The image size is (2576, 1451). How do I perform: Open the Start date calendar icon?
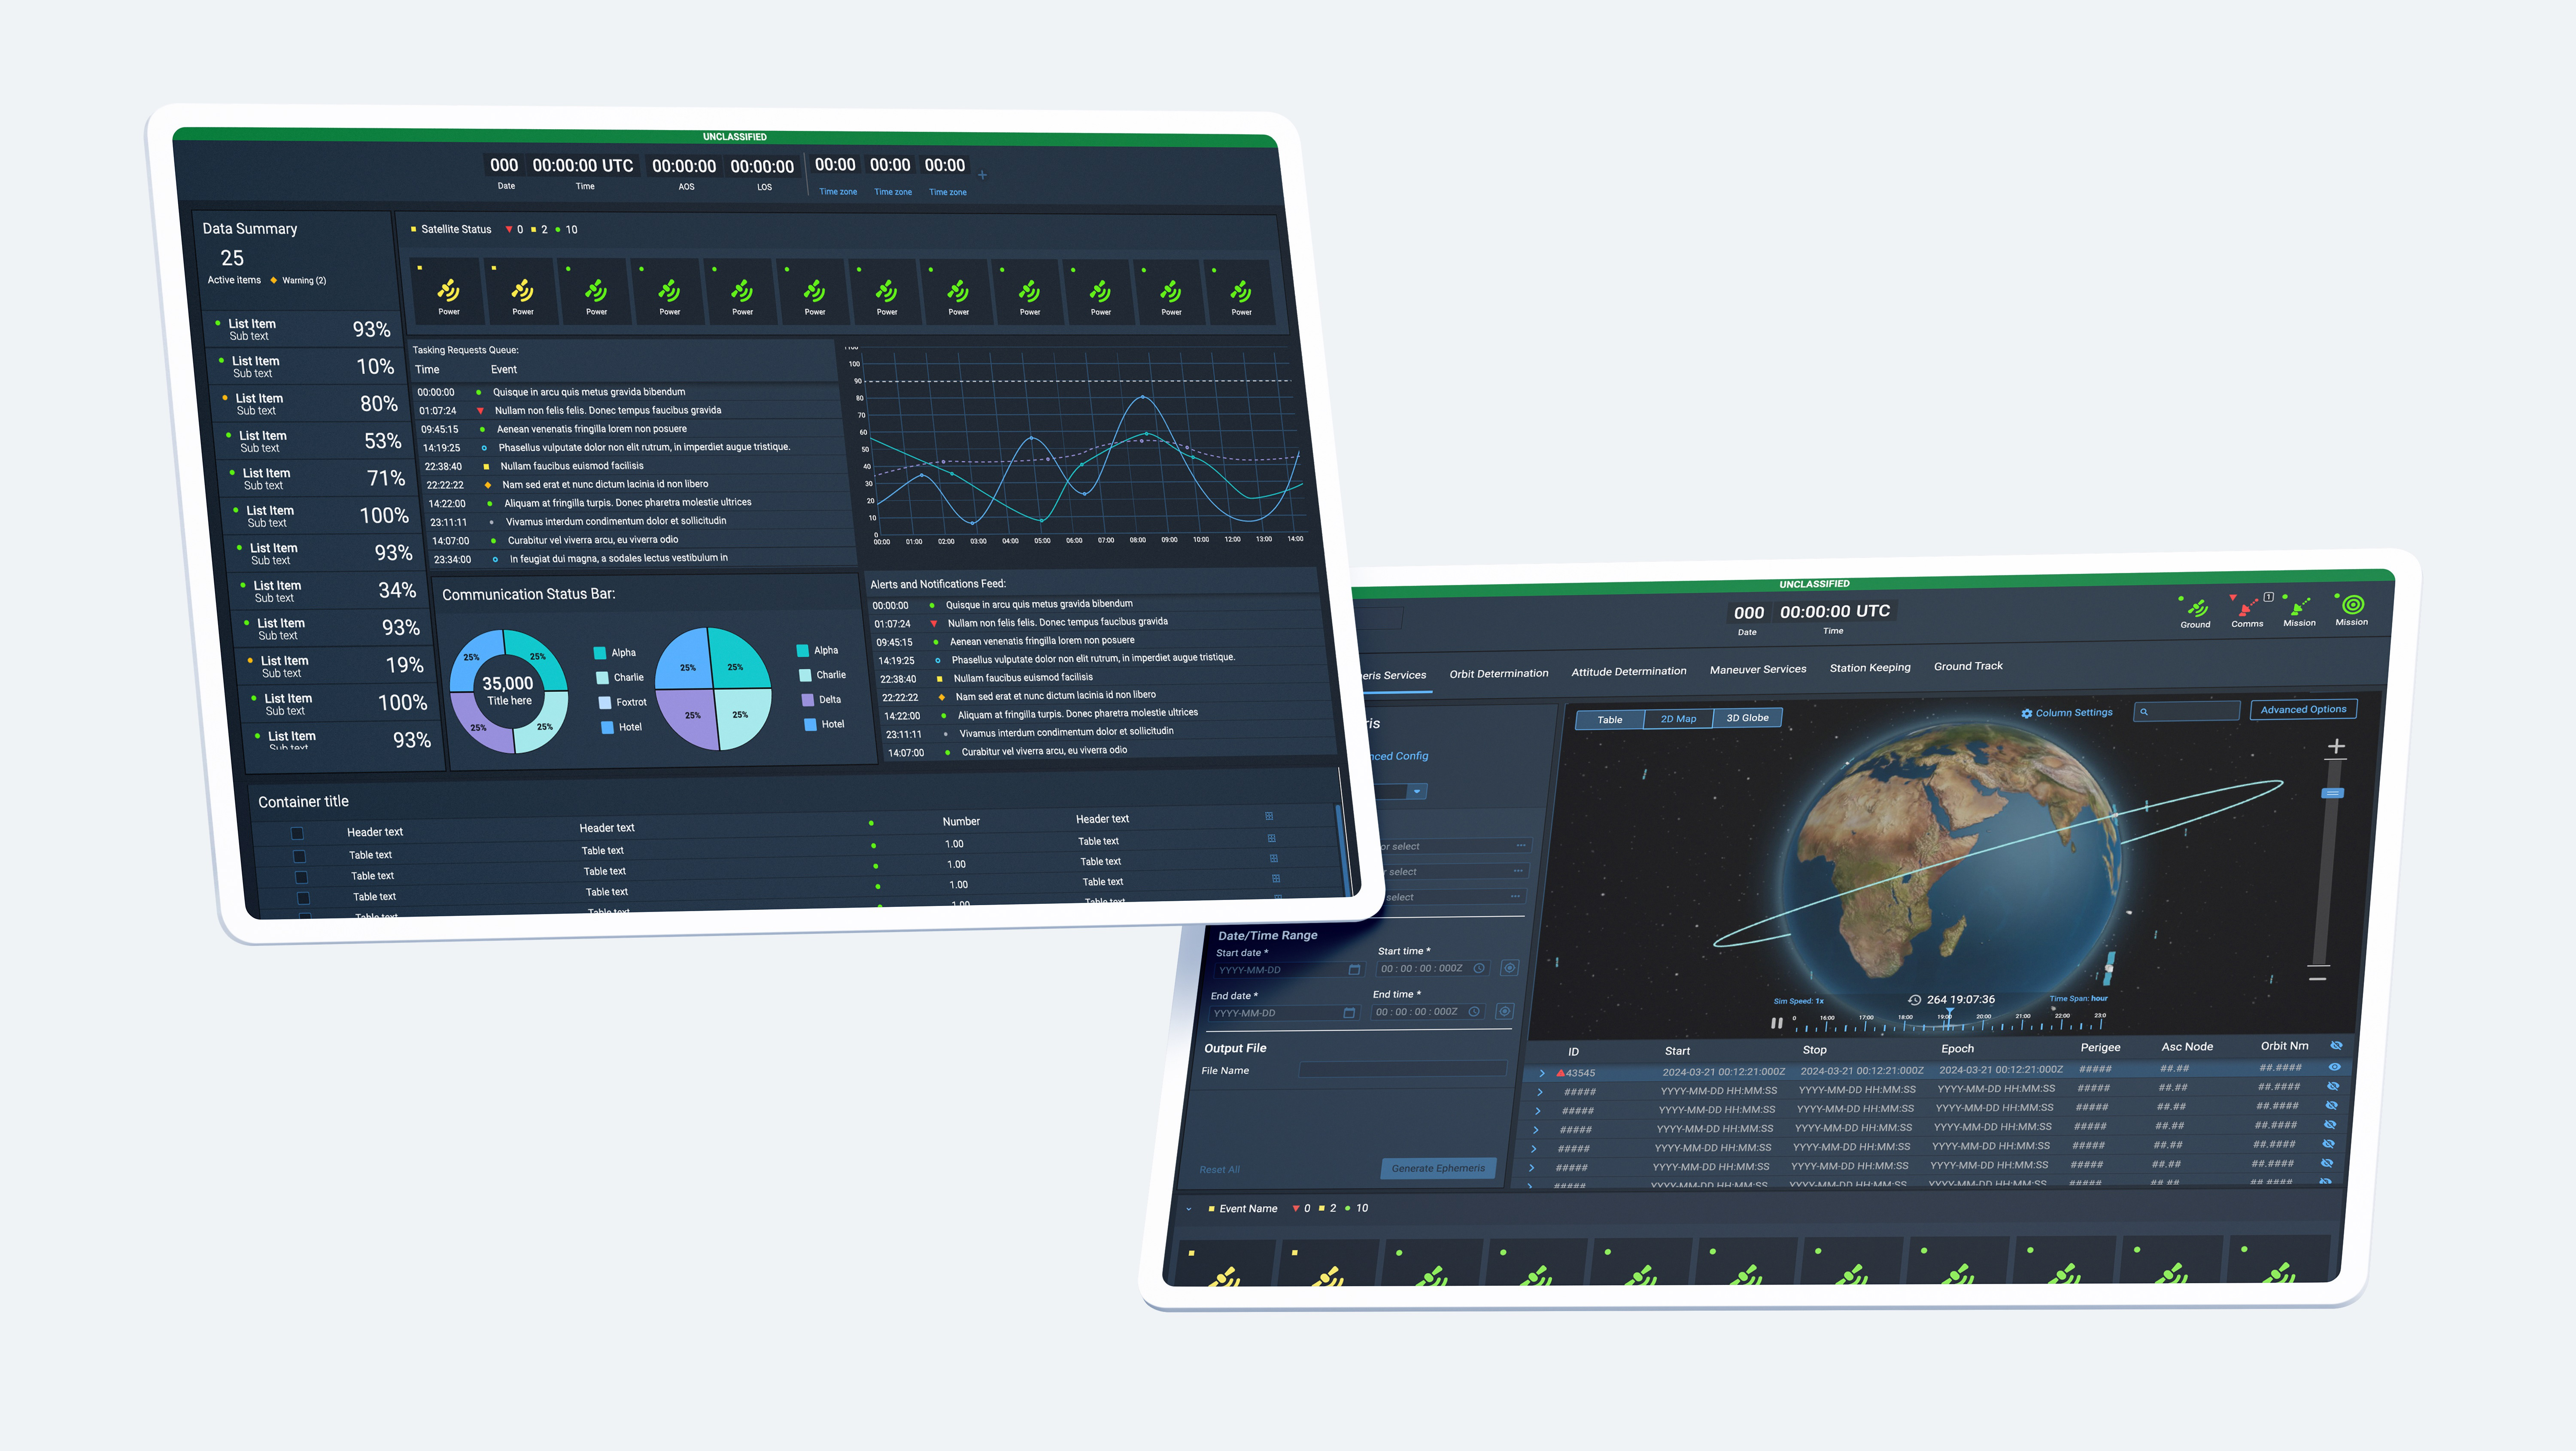pyautogui.click(x=1354, y=969)
